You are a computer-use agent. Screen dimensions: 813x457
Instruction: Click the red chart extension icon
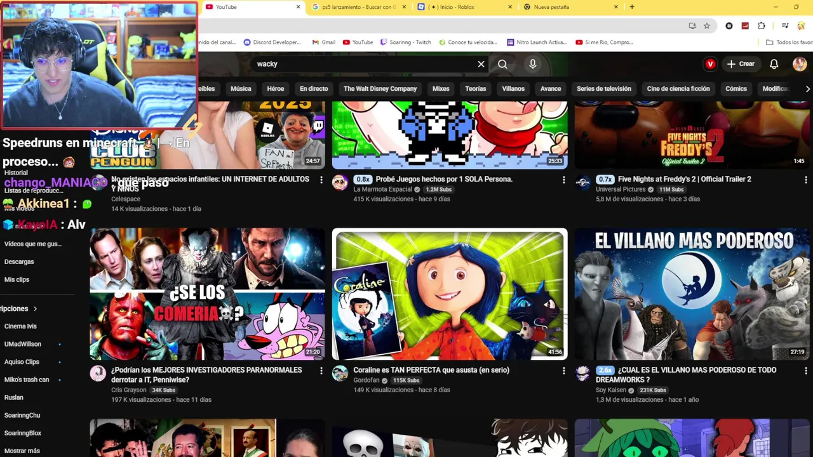click(x=745, y=25)
